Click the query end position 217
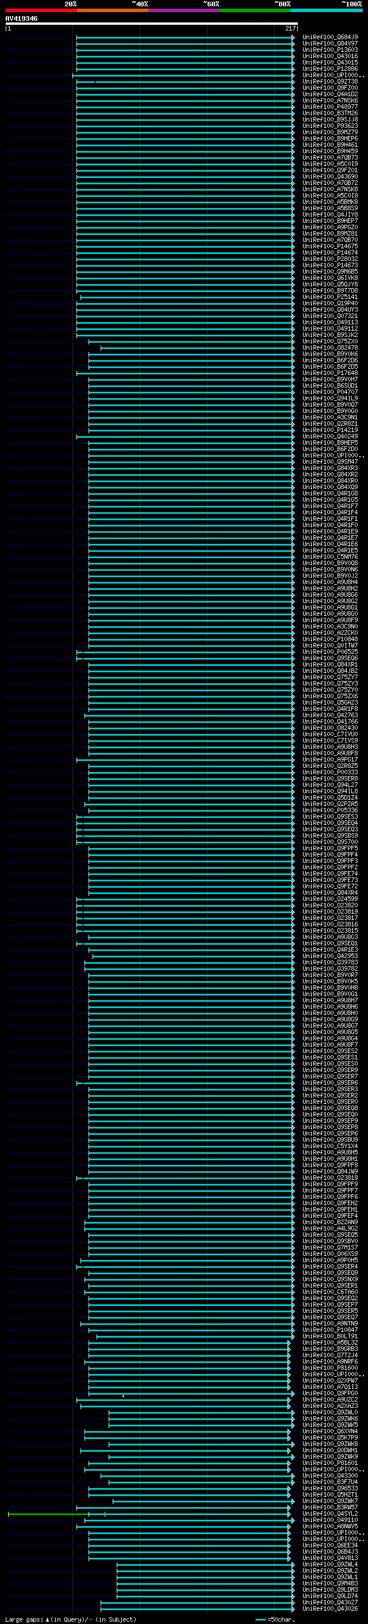 [290, 28]
